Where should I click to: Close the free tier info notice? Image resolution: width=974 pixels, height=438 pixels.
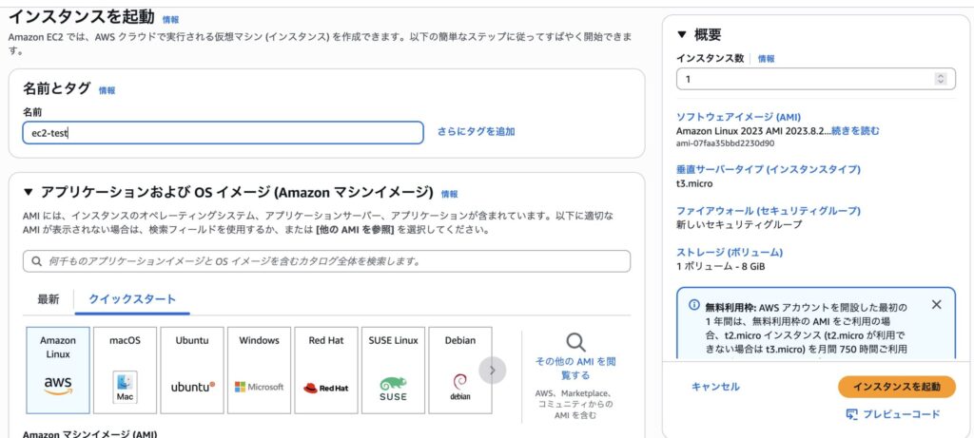coord(937,305)
